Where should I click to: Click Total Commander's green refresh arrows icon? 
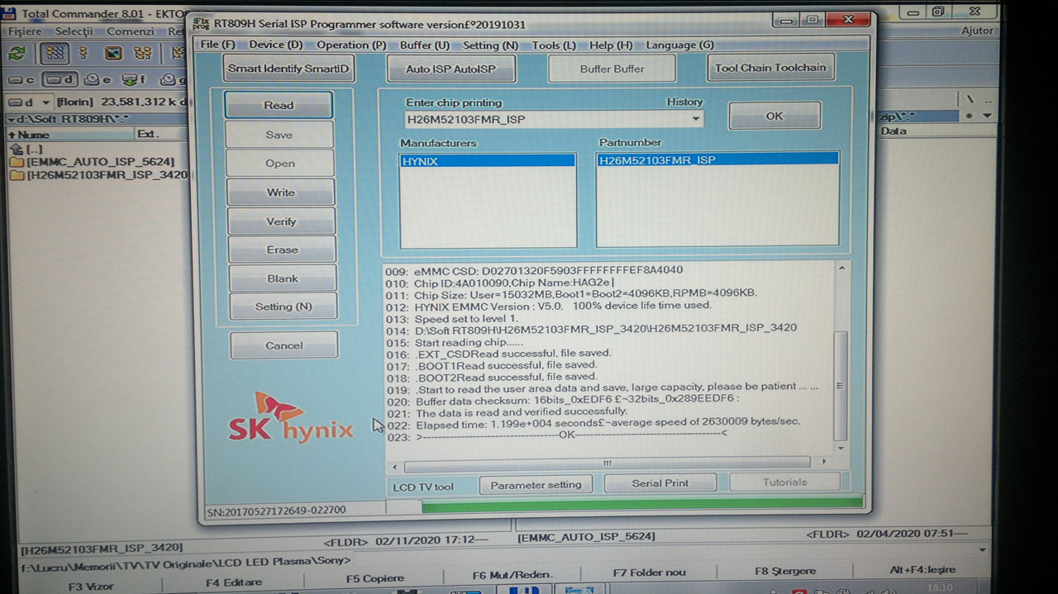point(17,53)
